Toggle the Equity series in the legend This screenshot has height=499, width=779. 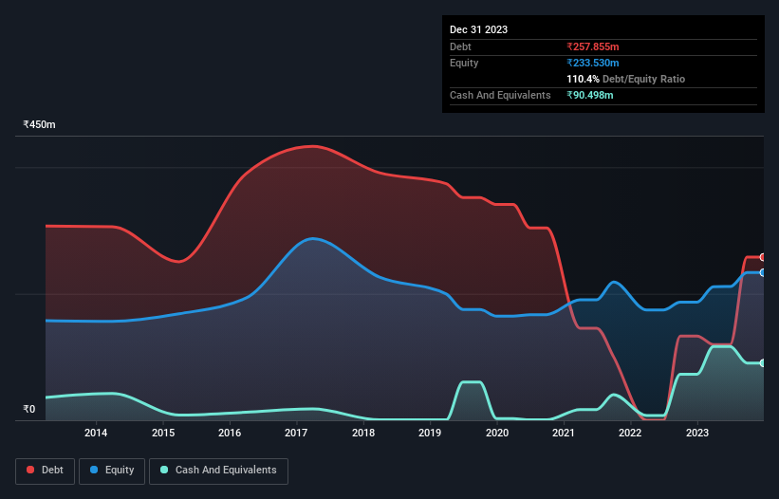(x=112, y=471)
